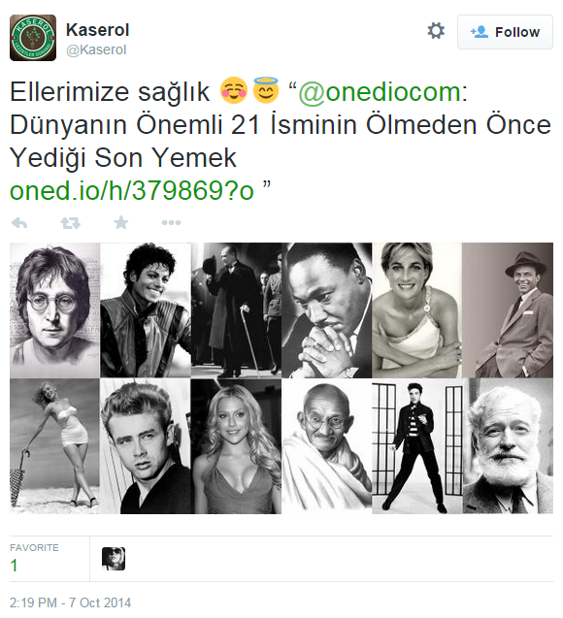This screenshot has width=563, height=618.
Task: Click the 1 favorite count
Action: pyautogui.click(x=15, y=566)
